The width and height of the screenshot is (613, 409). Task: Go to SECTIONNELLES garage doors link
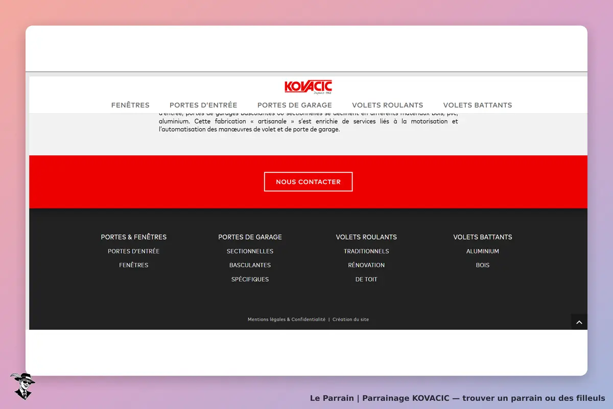(250, 252)
